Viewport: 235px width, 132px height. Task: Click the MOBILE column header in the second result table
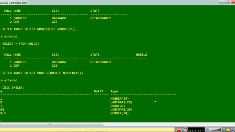click(142, 55)
